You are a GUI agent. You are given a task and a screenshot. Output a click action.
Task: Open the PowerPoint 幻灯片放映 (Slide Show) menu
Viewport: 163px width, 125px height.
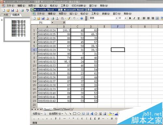click(x=79, y=6)
